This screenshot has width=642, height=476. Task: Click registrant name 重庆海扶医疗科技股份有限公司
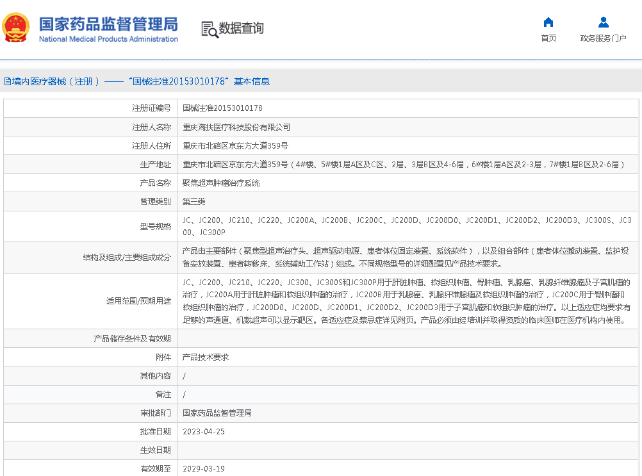[x=236, y=127]
